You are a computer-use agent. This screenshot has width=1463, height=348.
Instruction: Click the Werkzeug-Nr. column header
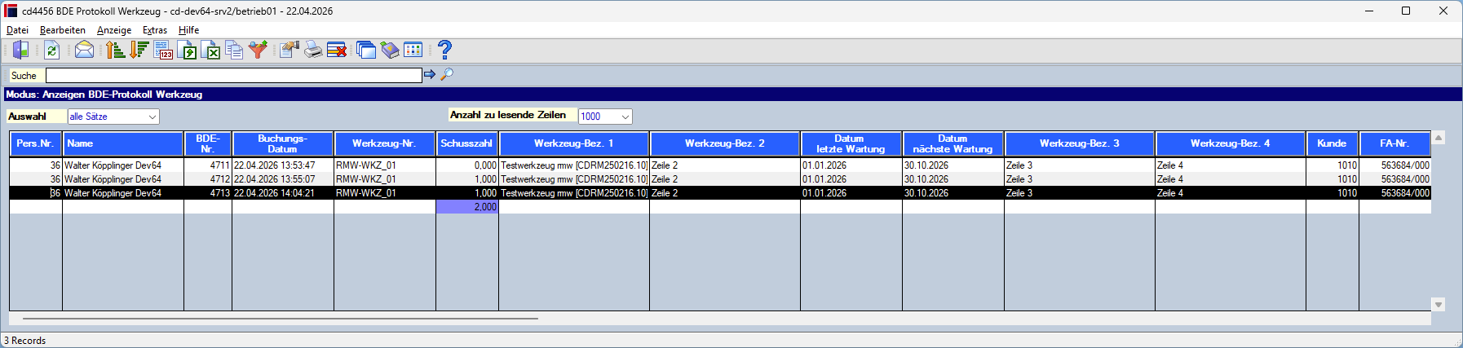(x=384, y=143)
